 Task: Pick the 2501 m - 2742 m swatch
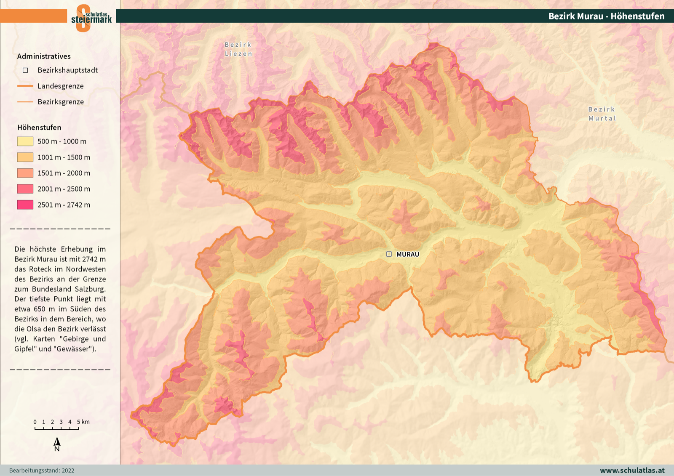click(x=25, y=205)
